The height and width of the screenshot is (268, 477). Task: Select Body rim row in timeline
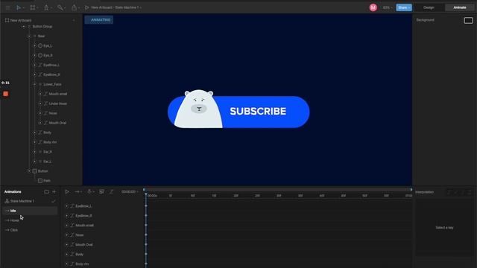tap(82, 264)
